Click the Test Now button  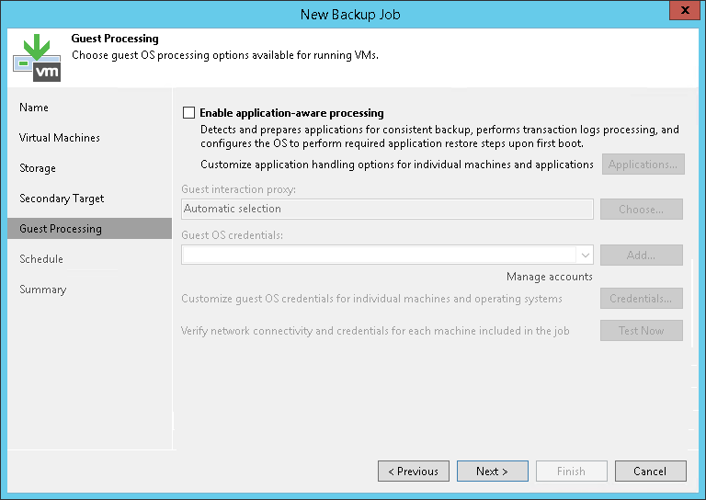point(641,331)
